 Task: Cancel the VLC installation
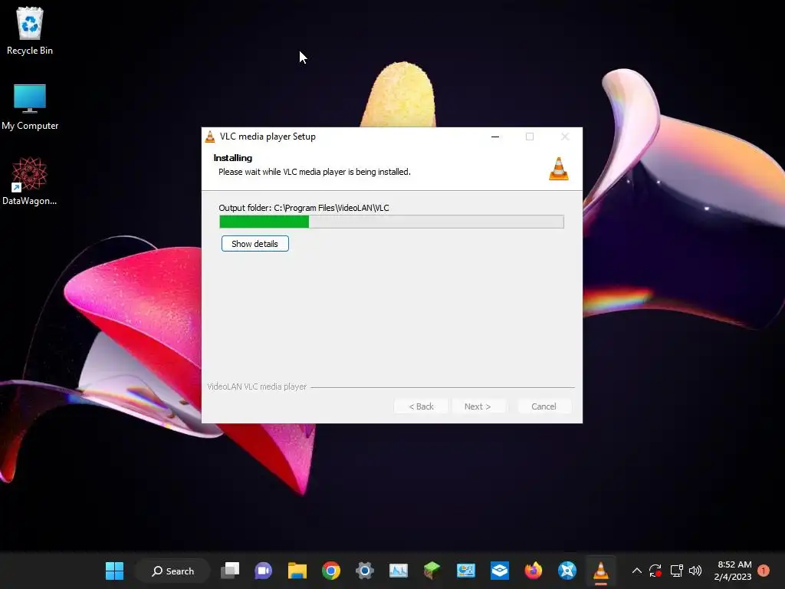tap(544, 406)
